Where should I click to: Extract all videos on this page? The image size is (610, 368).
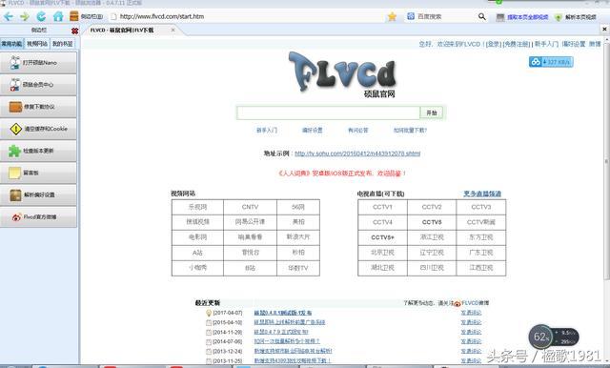pos(522,17)
